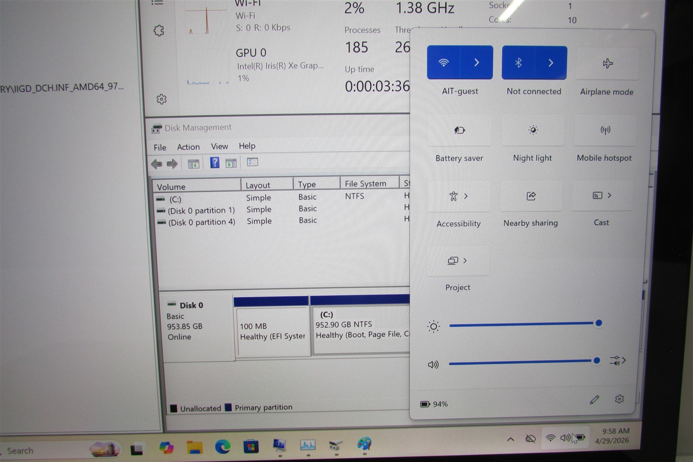Open Microsoft Store from the taskbar
The image size is (693, 462).
[x=251, y=446]
